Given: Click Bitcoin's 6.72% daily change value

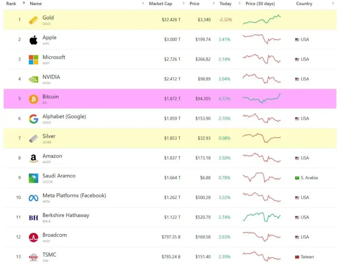Looking at the screenshot, I should point(224,98).
